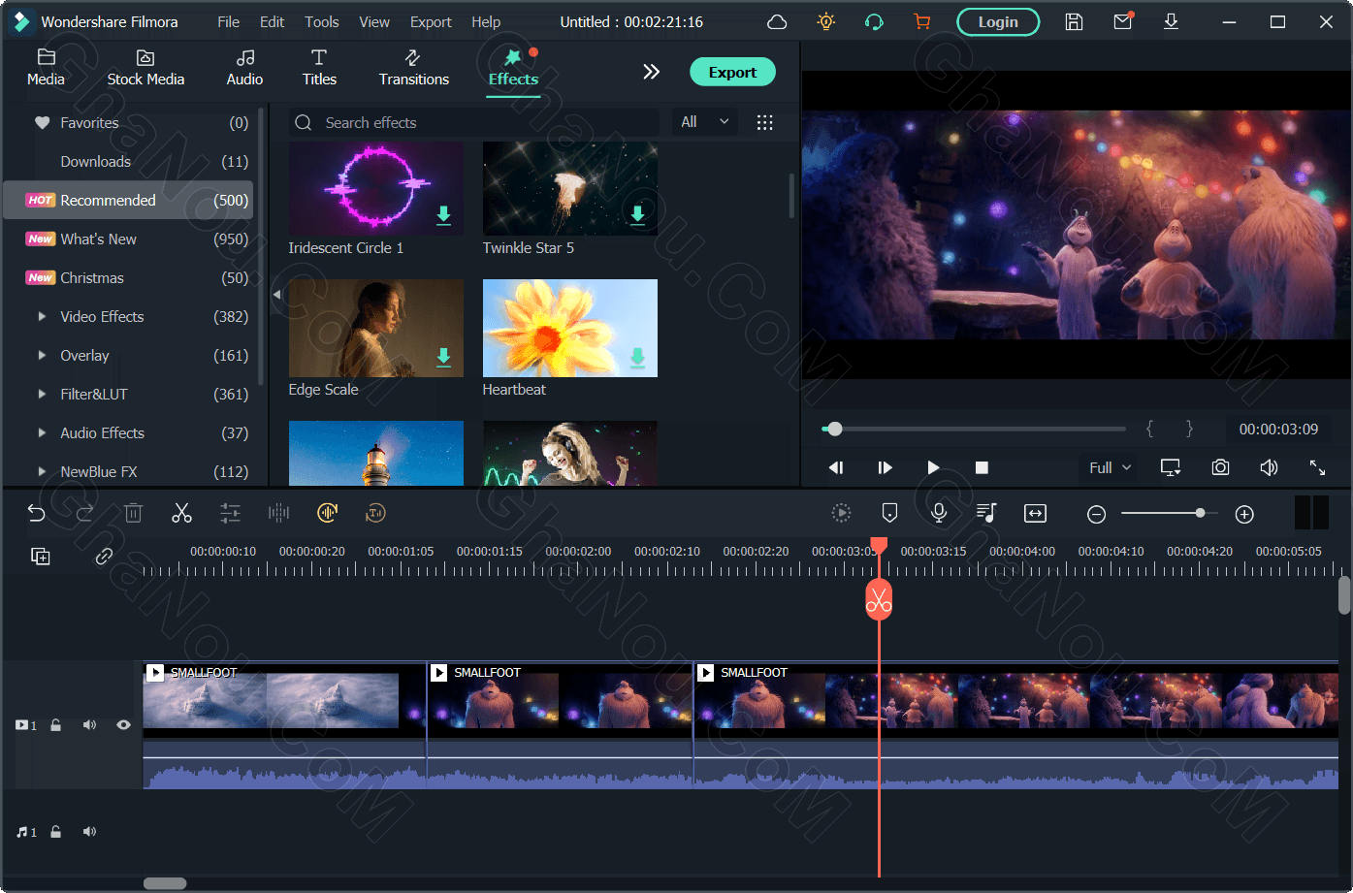The image size is (1353, 893).
Task: Lock video track 1
Action: point(56,725)
